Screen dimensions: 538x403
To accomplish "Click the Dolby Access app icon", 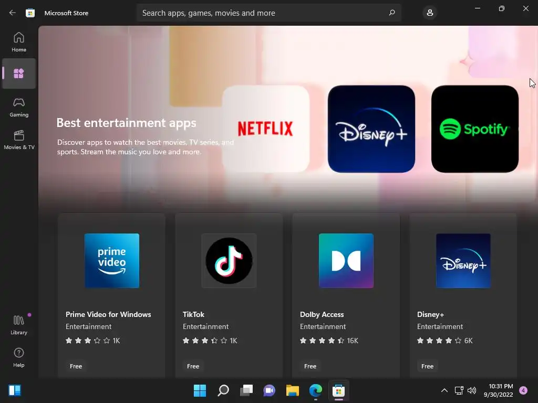I will (346, 261).
